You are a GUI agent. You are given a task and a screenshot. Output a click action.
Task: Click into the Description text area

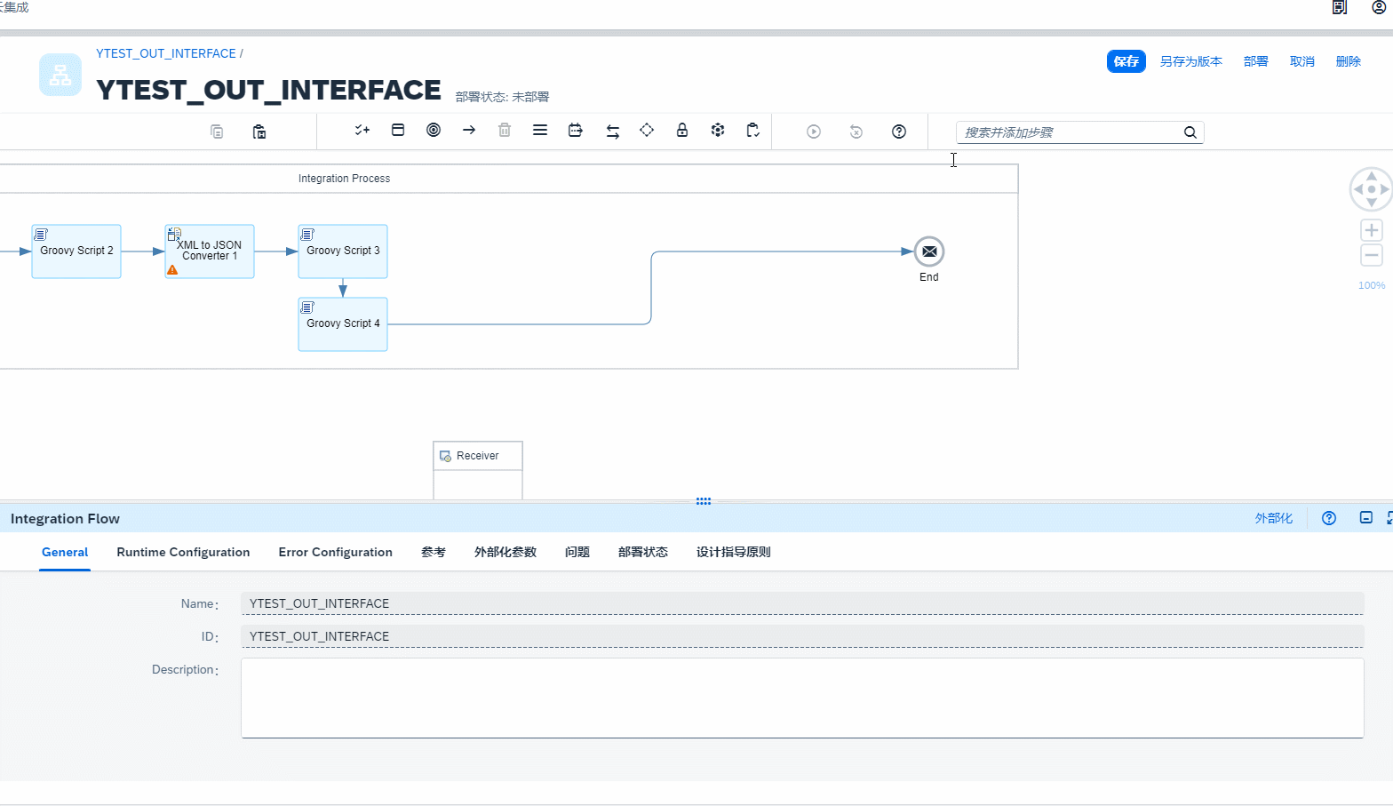pos(801,698)
